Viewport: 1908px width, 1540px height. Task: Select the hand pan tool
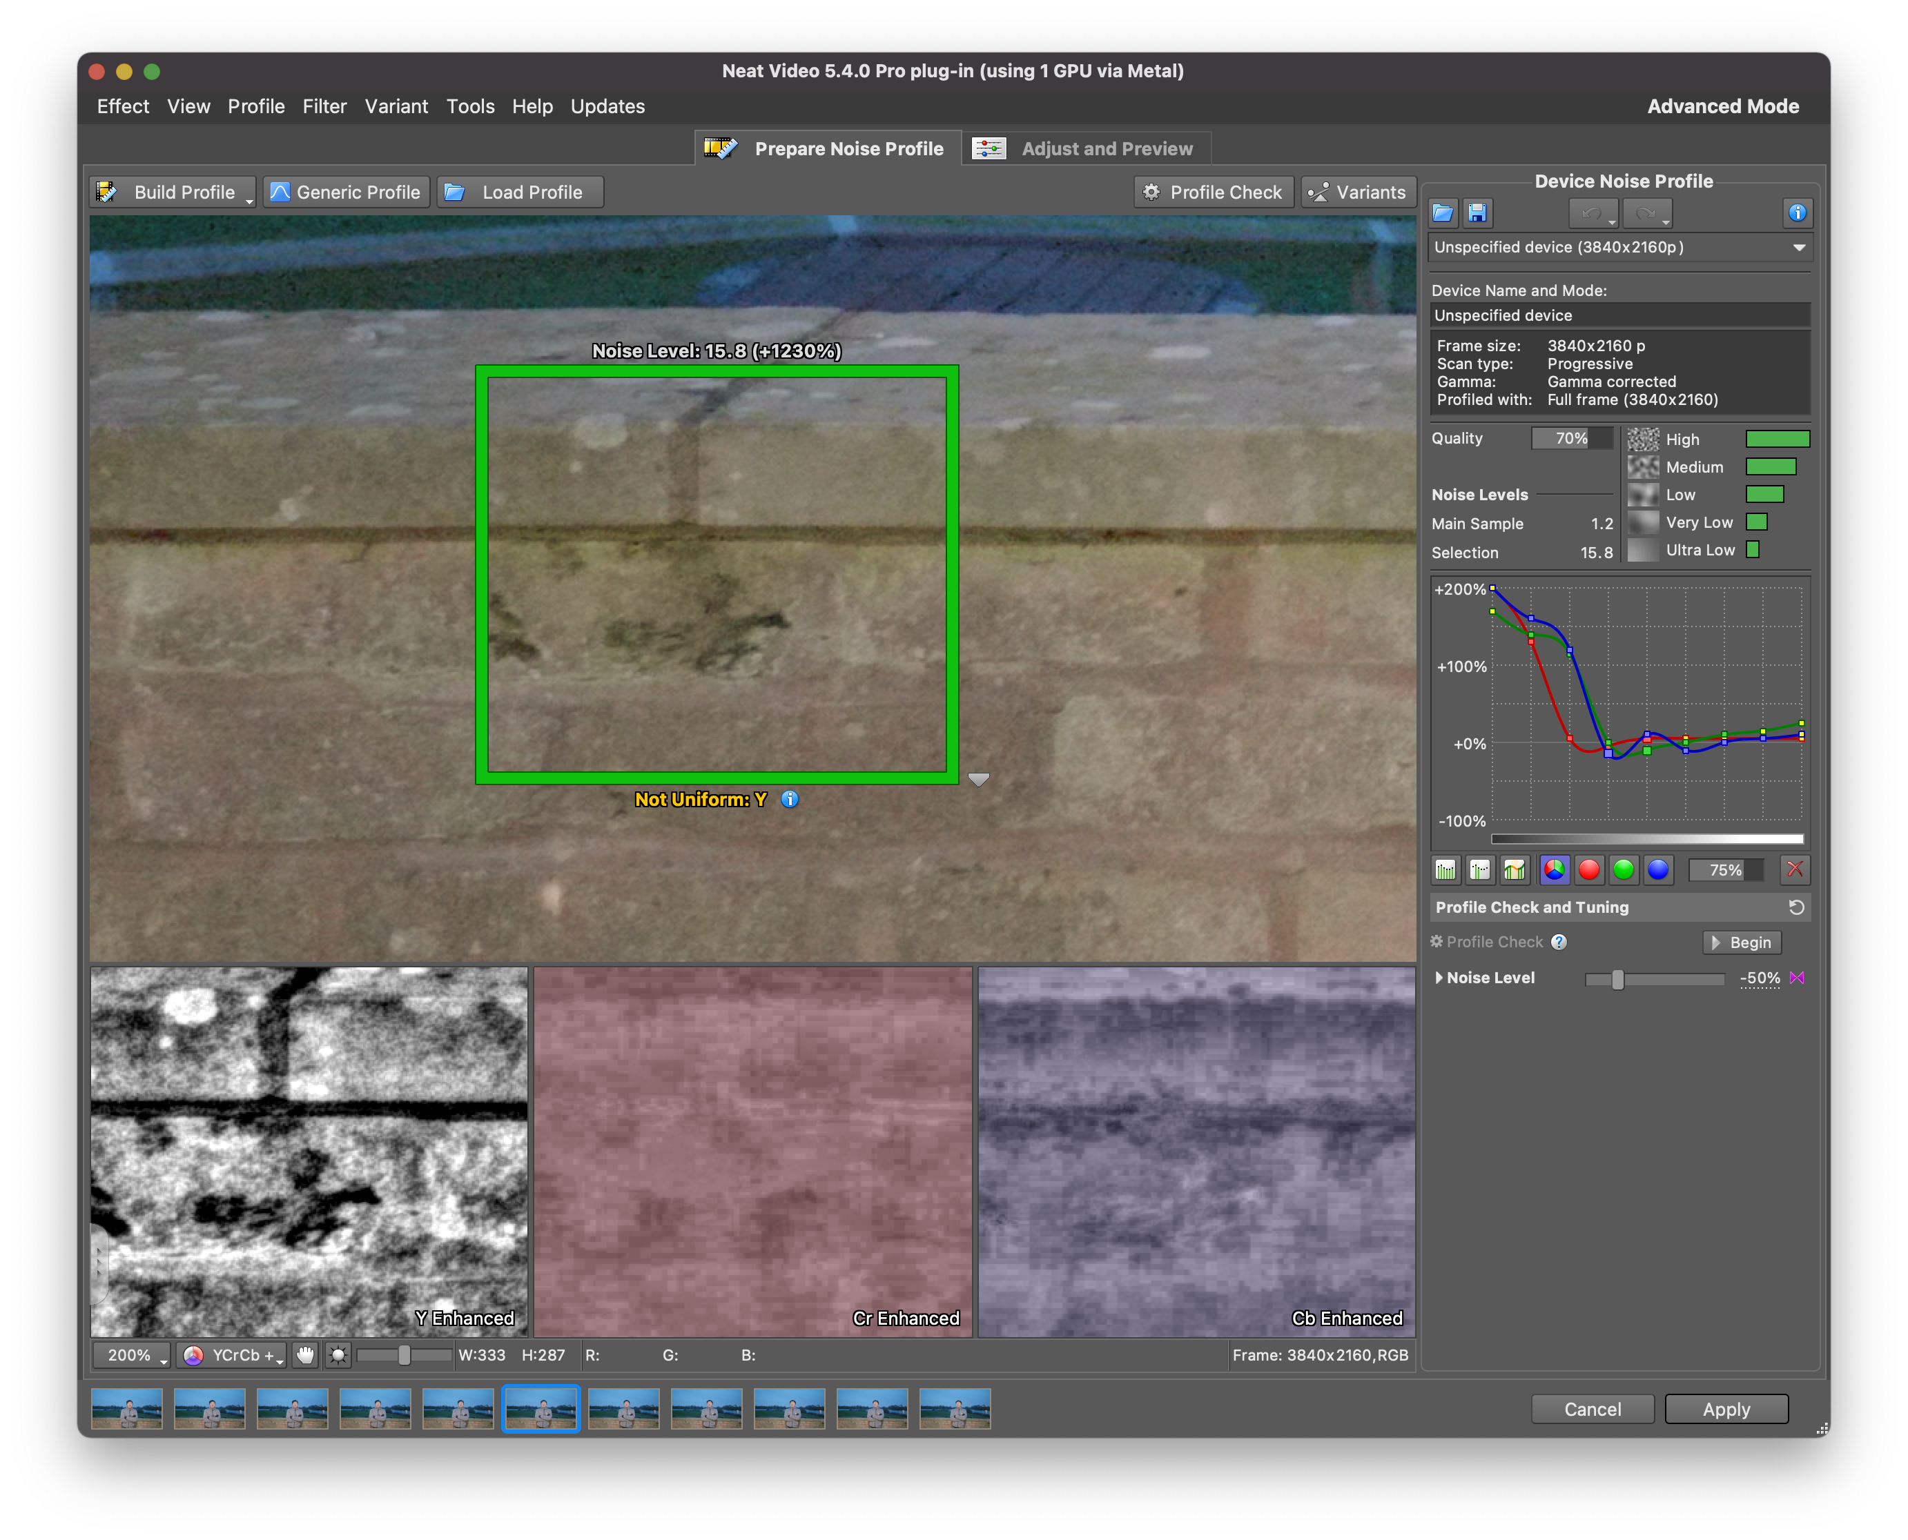(x=305, y=1354)
